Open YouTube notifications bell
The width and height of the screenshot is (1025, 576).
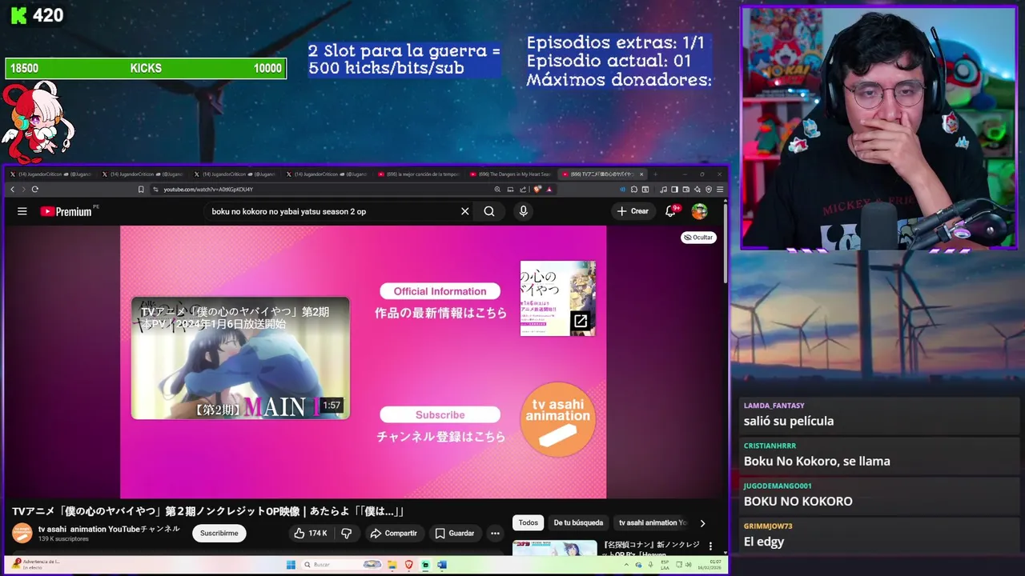pos(671,211)
